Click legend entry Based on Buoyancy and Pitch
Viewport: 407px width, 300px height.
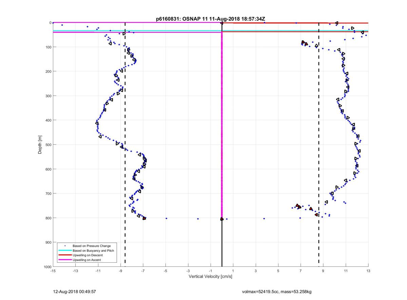[x=93, y=251]
